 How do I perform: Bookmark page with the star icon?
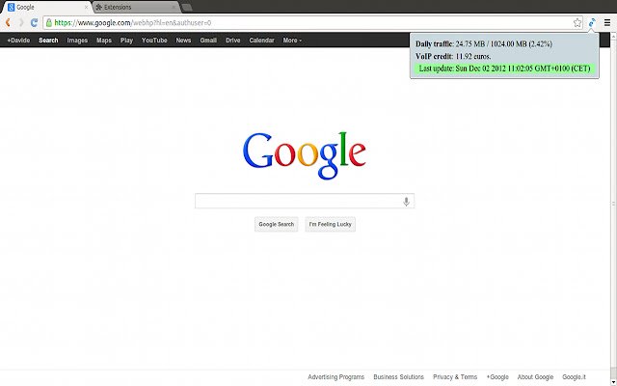[x=577, y=23]
